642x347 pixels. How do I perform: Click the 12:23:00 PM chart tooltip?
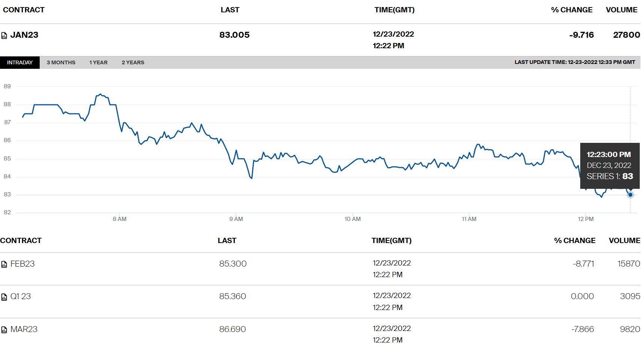(x=610, y=166)
